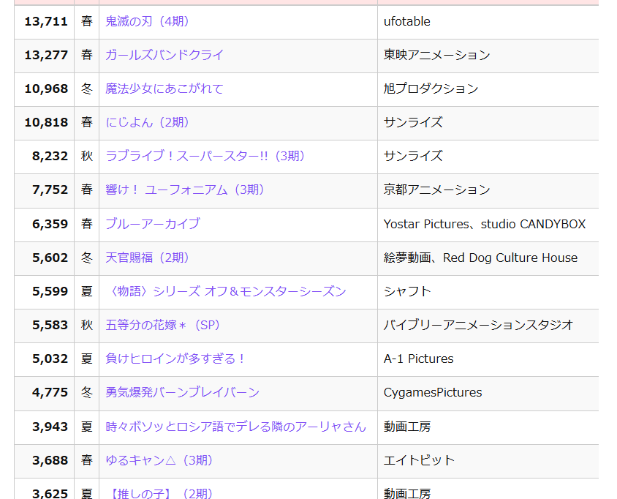Viewport: 617px width, 499px height.
Task: Click the 勇気爆発バーンブレイバーン link
Action: pyautogui.click(x=183, y=392)
